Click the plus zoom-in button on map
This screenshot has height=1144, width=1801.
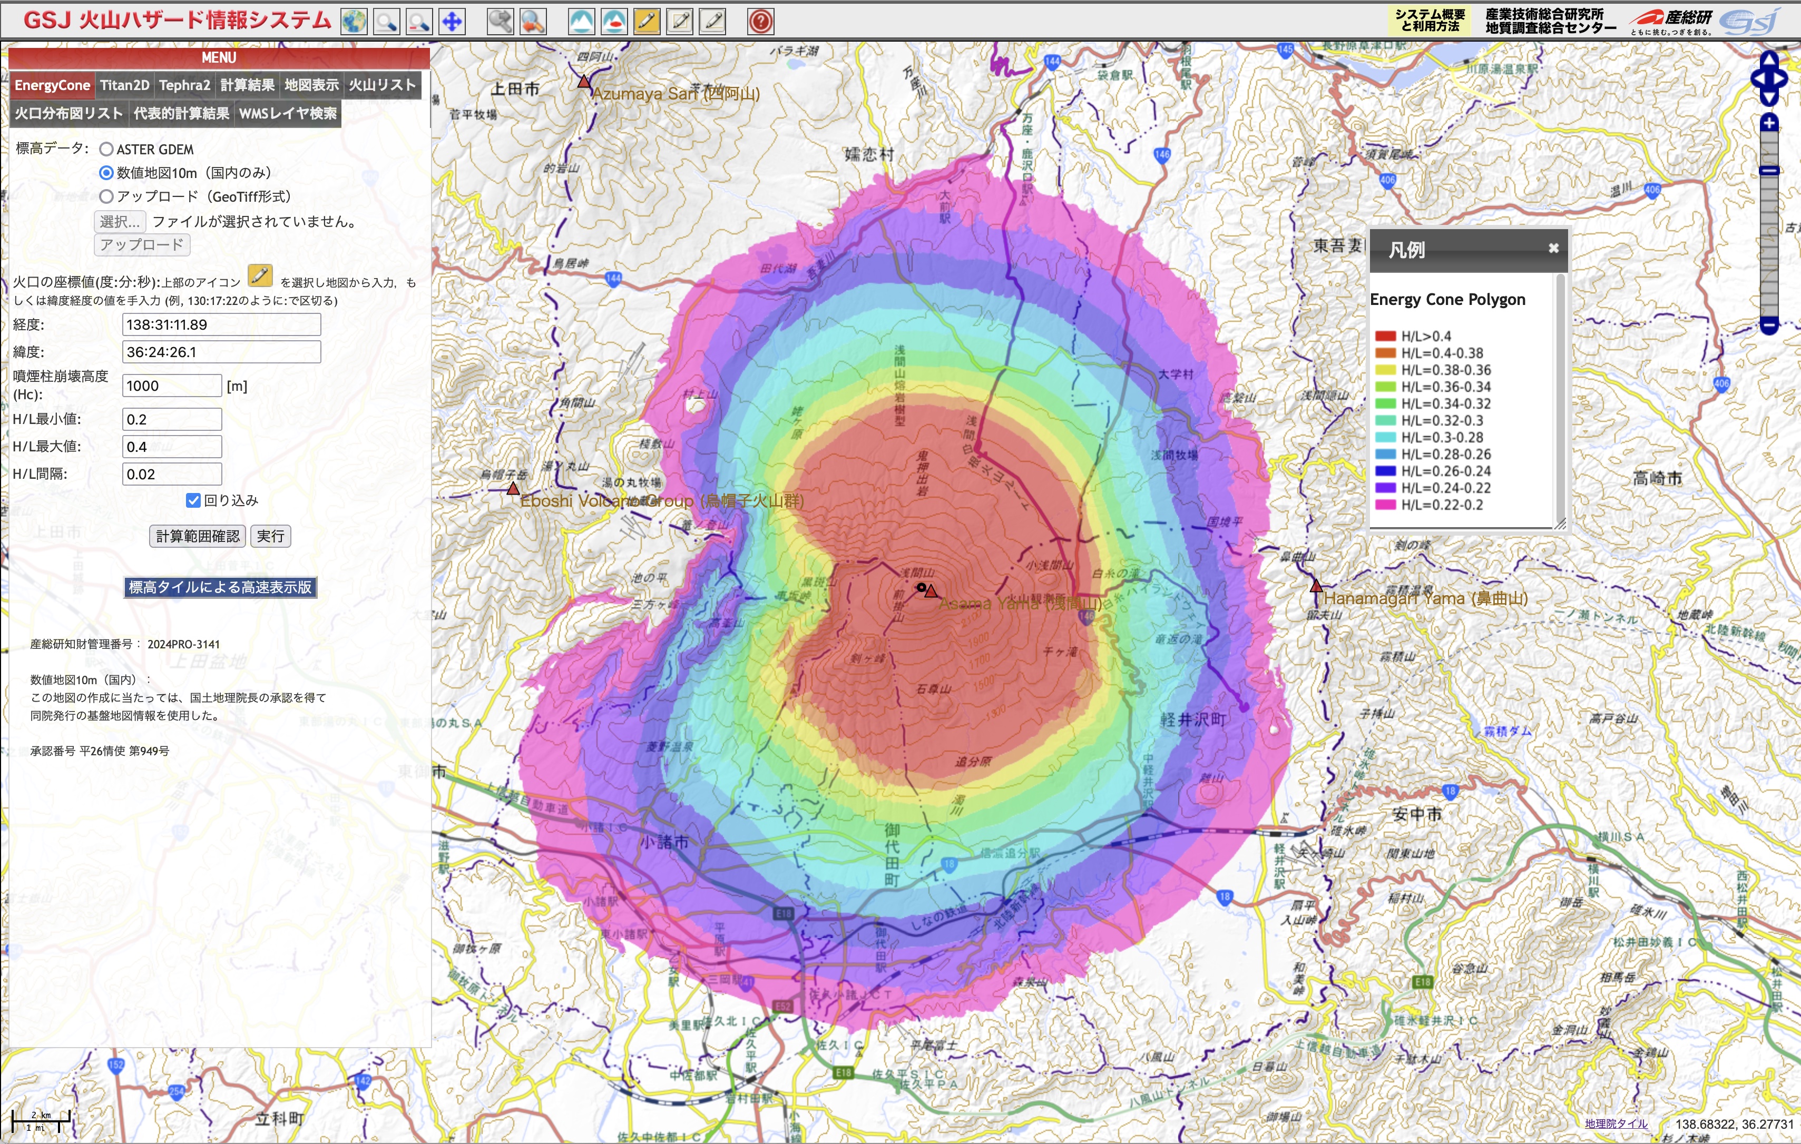coord(1769,123)
